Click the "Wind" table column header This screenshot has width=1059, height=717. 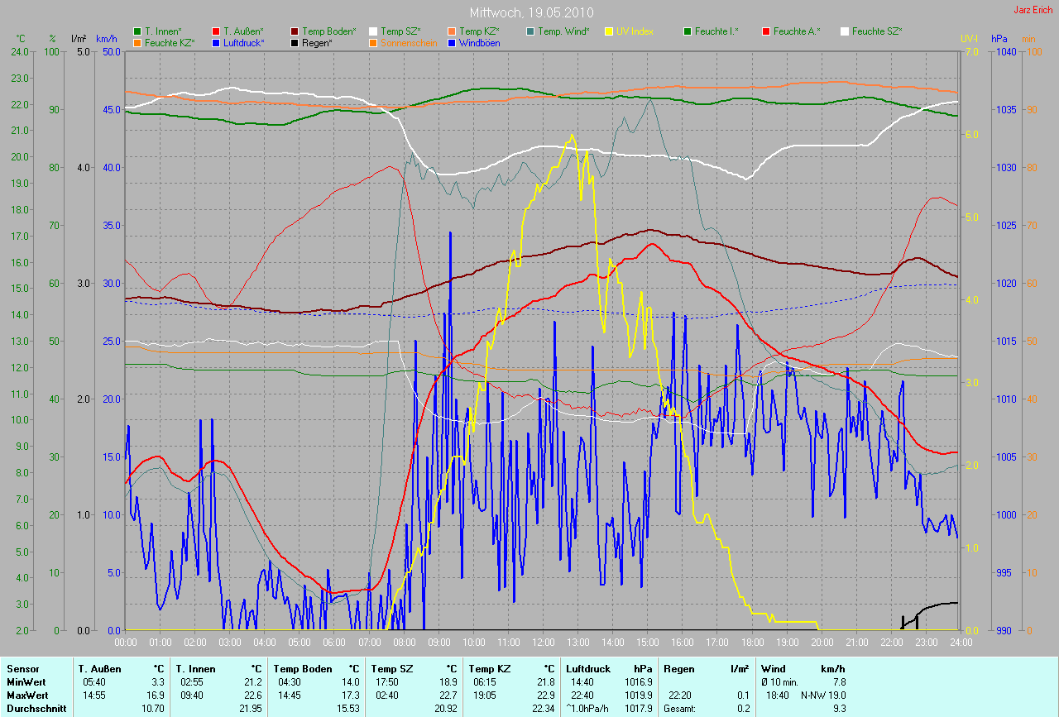(774, 668)
